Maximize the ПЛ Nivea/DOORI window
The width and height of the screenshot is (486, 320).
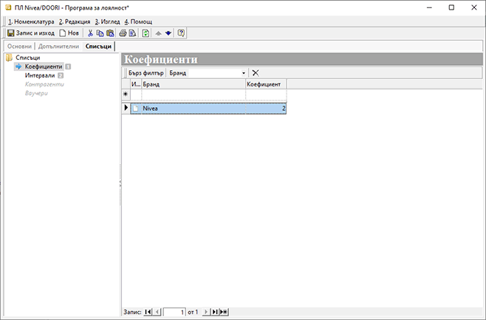coord(451,7)
